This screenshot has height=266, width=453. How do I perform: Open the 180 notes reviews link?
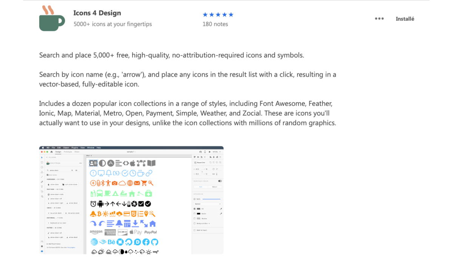[x=215, y=24]
